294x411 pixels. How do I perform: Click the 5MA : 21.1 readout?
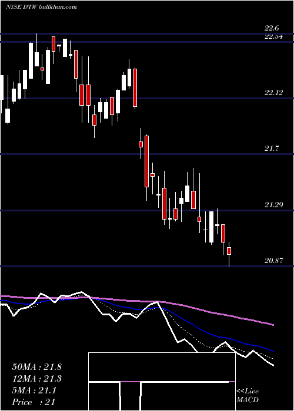(x=34, y=390)
